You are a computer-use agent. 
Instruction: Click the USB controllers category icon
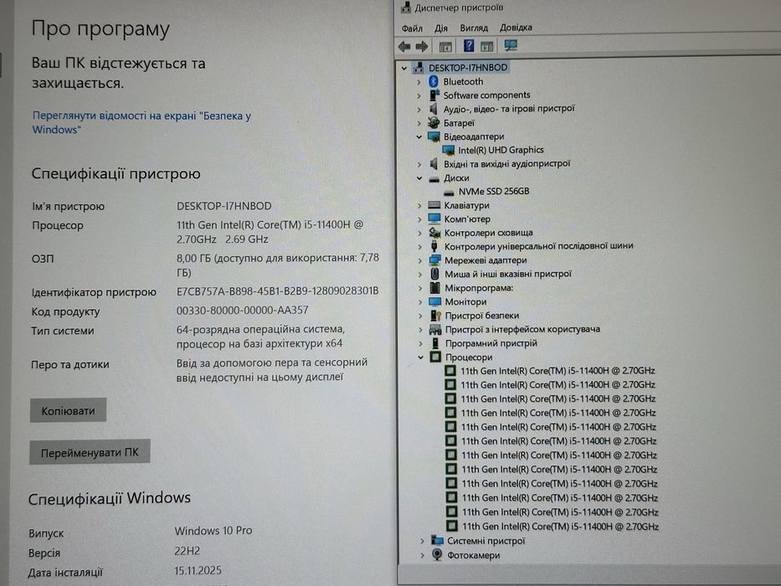[x=434, y=246]
